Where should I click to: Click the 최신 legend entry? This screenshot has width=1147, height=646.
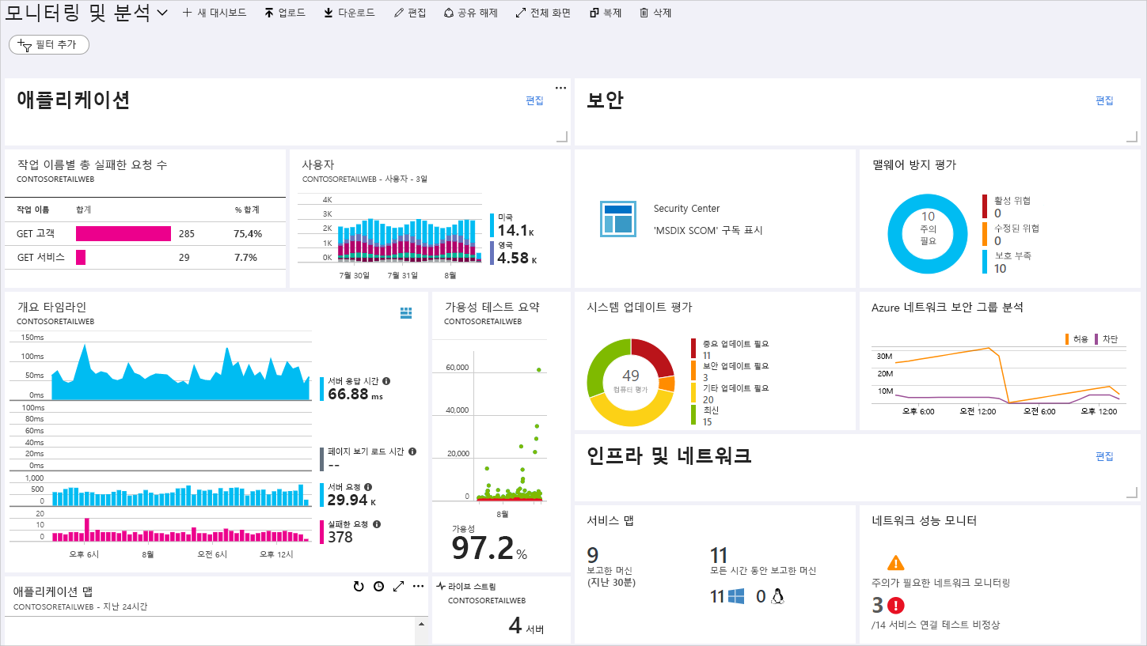pos(705,416)
